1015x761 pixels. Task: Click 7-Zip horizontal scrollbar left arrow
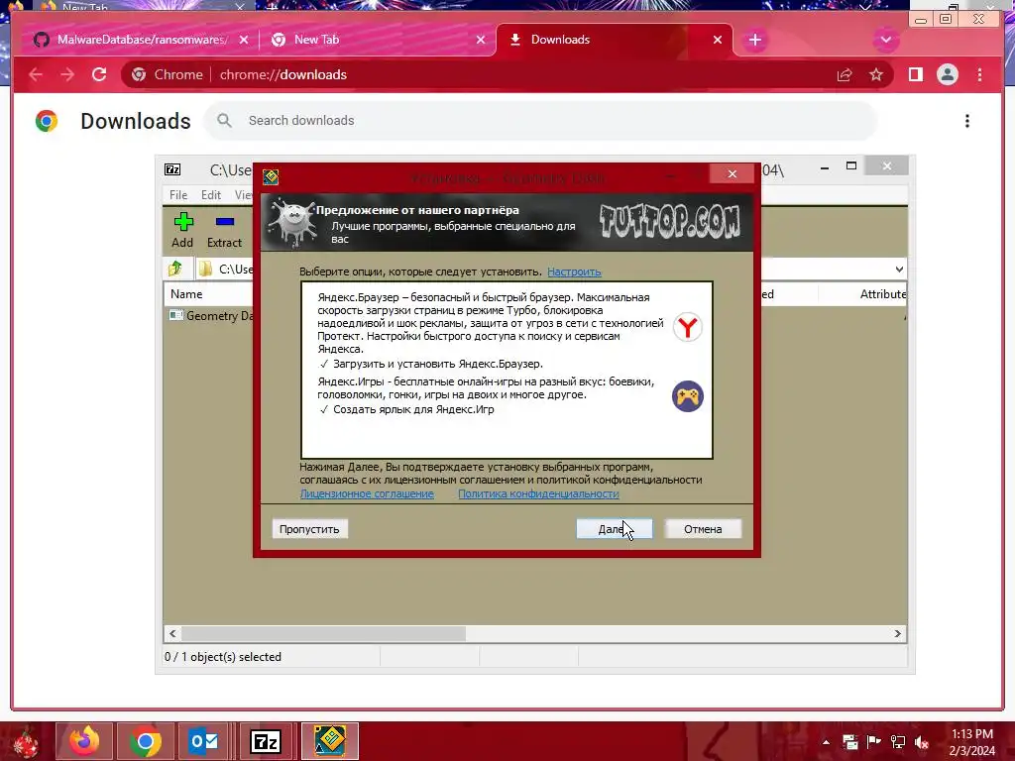coord(172,633)
